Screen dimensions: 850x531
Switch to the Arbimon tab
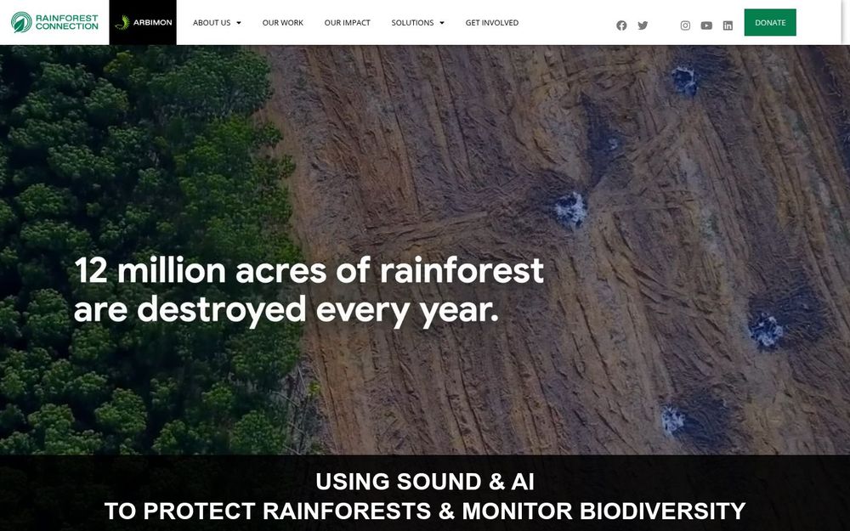(143, 22)
